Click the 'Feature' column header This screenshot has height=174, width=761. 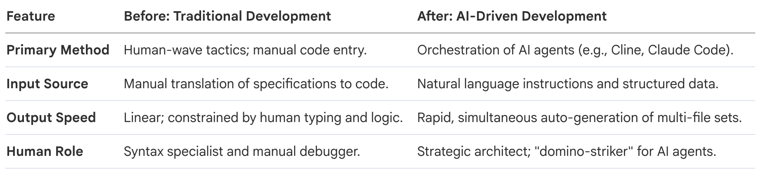pos(31,16)
